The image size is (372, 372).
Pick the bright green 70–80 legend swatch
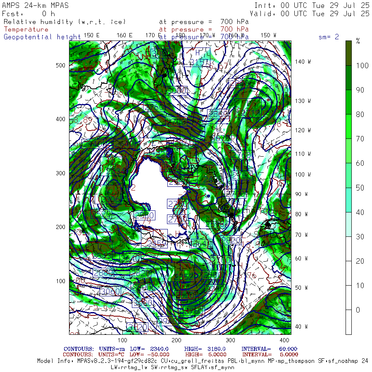point(348,127)
